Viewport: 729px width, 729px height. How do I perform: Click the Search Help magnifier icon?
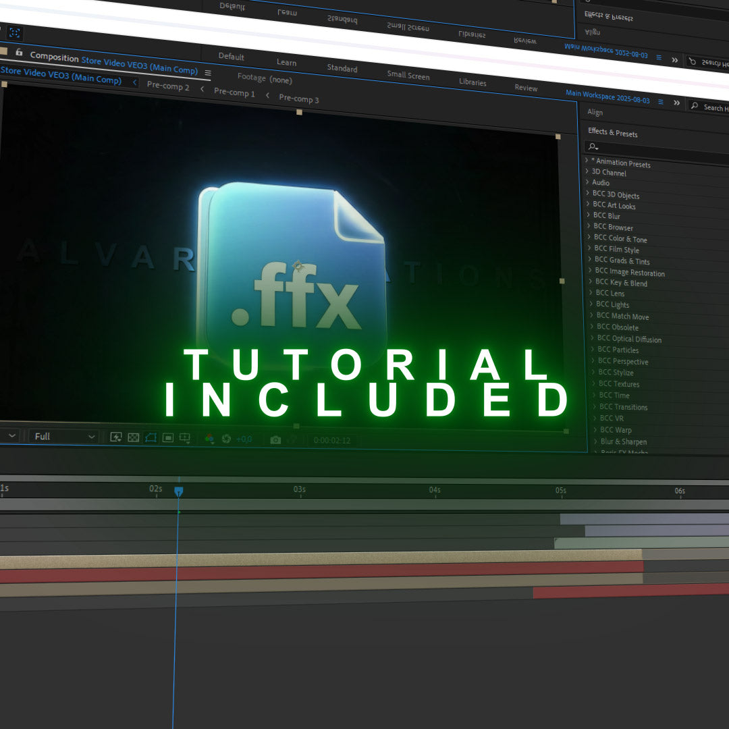click(x=694, y=105)
